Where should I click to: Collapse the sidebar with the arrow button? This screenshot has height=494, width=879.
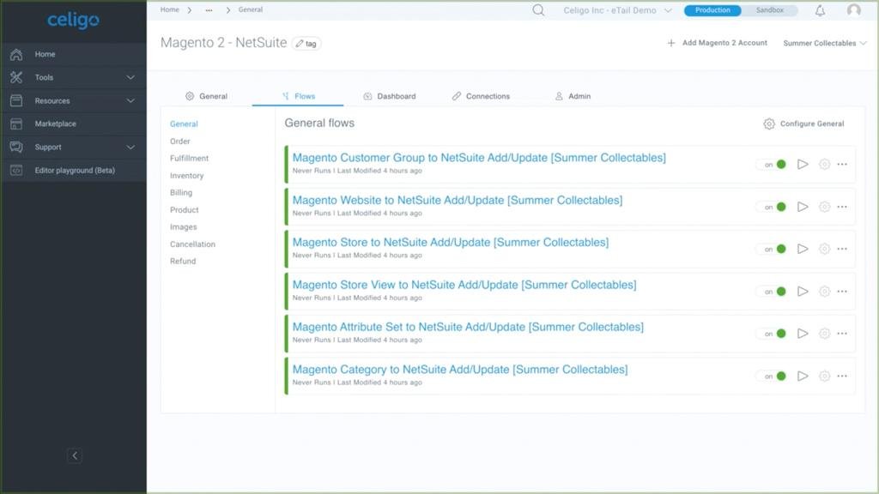click(75, 455)
